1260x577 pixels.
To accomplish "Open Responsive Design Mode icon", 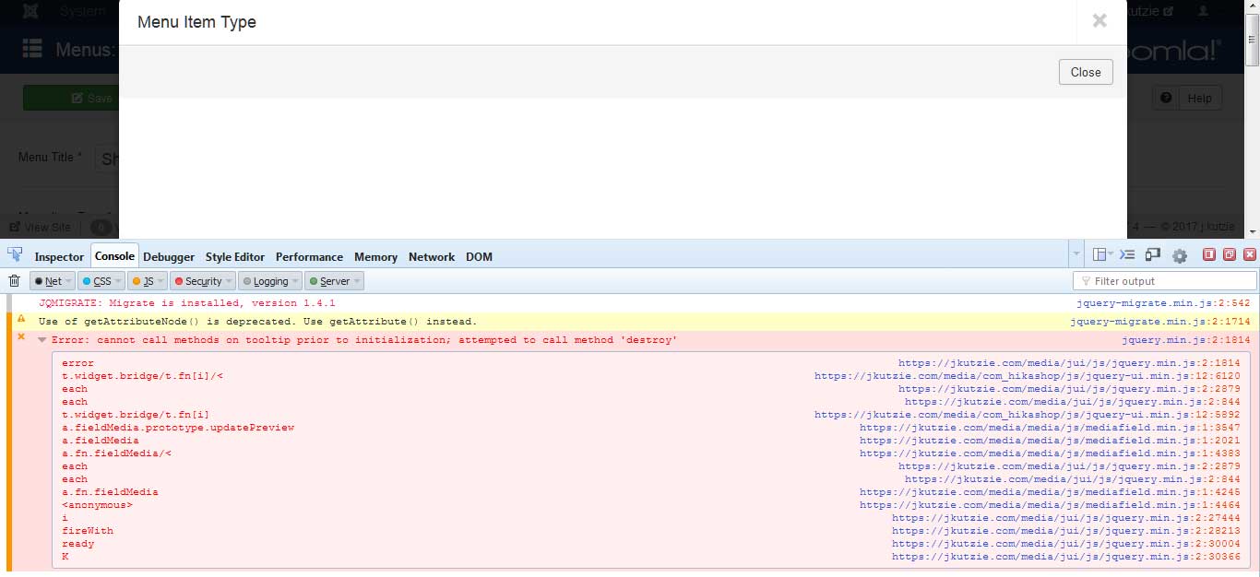I will coord(1152,255).
